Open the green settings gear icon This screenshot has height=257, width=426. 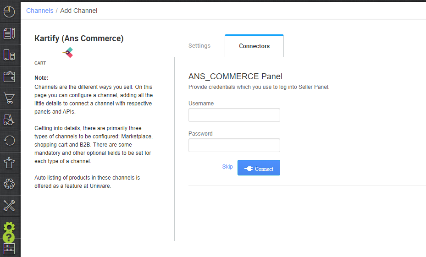[9, 227]
